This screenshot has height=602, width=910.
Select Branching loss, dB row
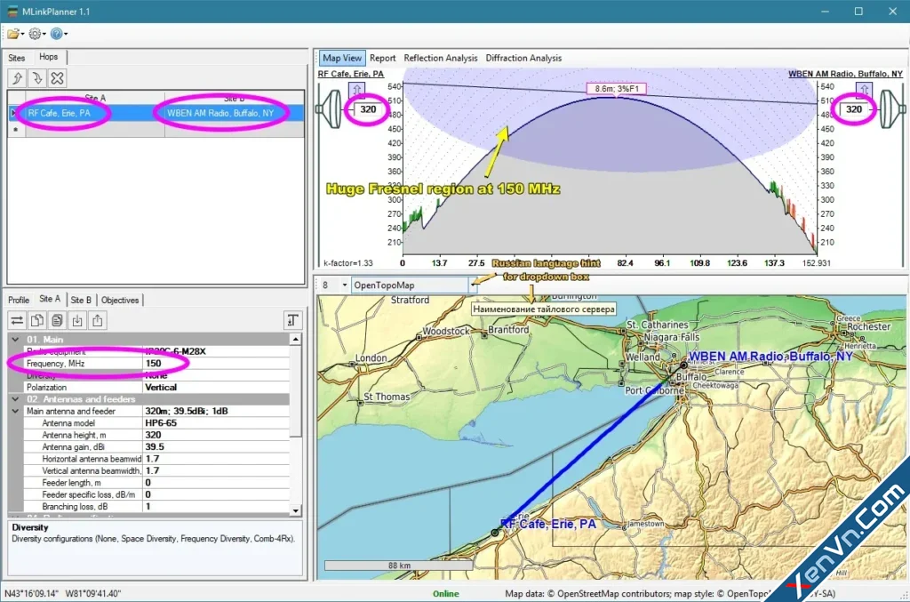(x=156, y=506)
